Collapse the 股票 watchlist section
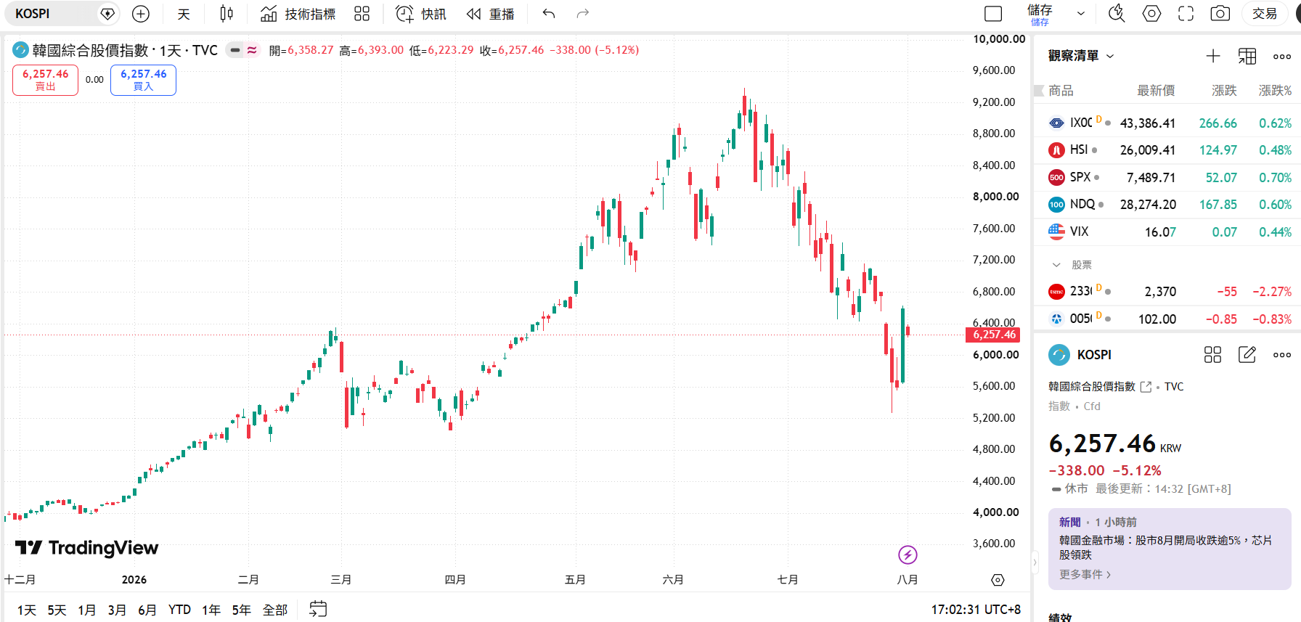The height and width of the screenshot is (622, 1301). click(x=1056, y=265)
